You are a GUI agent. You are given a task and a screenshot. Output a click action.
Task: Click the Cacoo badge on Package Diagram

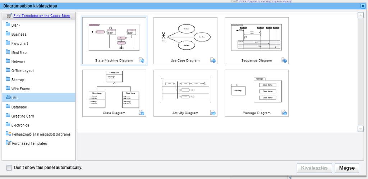[x=284, y=113]
